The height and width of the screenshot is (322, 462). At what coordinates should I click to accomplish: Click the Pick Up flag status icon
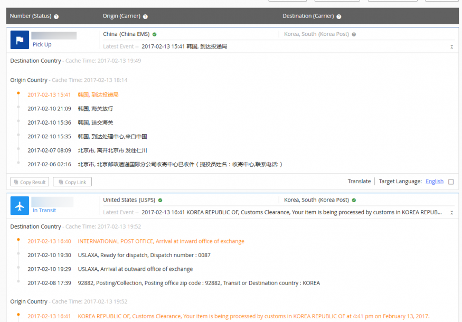(x=20, y=40)
